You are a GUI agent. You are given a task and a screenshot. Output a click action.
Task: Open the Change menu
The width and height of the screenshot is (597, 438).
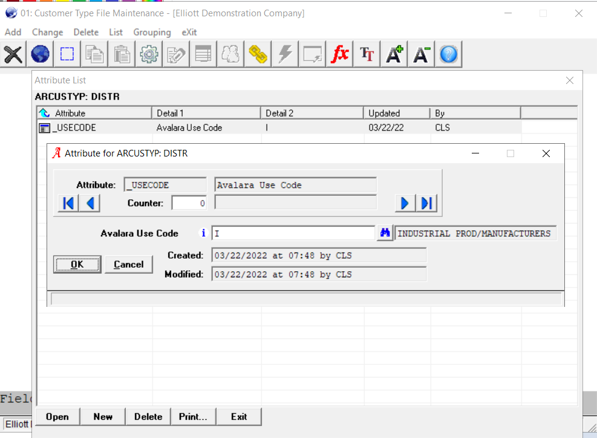[x=47, y=32]
